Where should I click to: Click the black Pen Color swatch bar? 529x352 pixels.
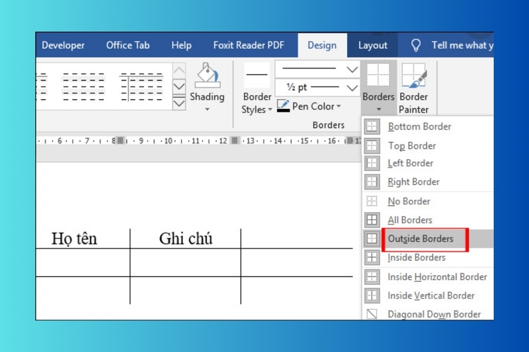283,110
